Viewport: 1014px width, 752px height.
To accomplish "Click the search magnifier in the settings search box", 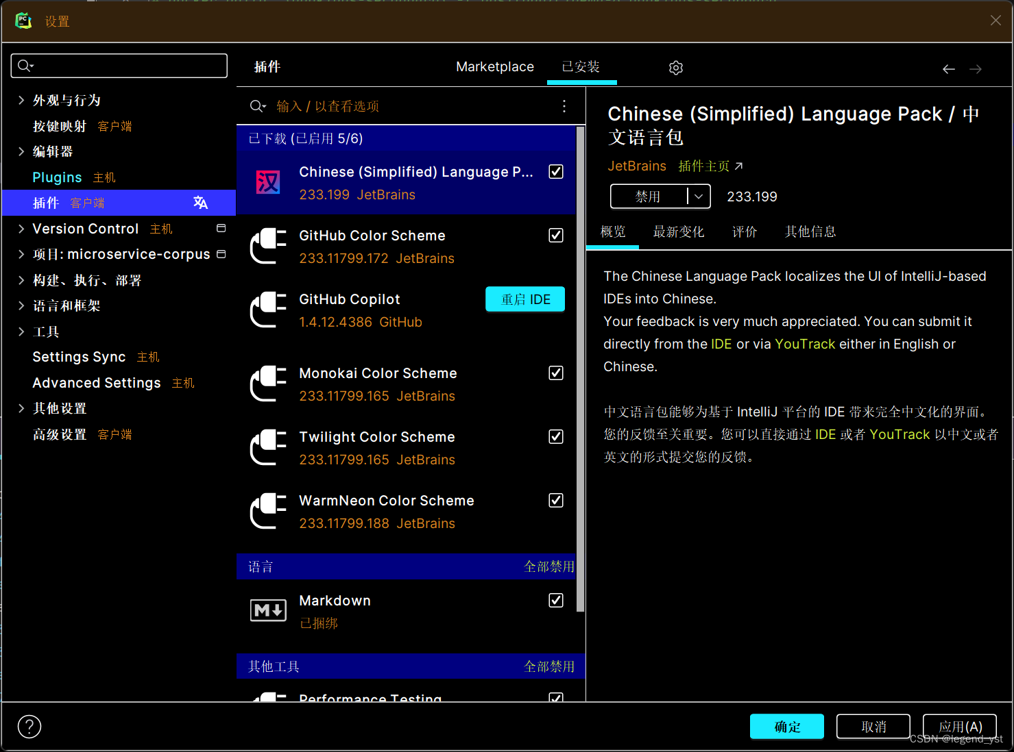I will point(25,66).
